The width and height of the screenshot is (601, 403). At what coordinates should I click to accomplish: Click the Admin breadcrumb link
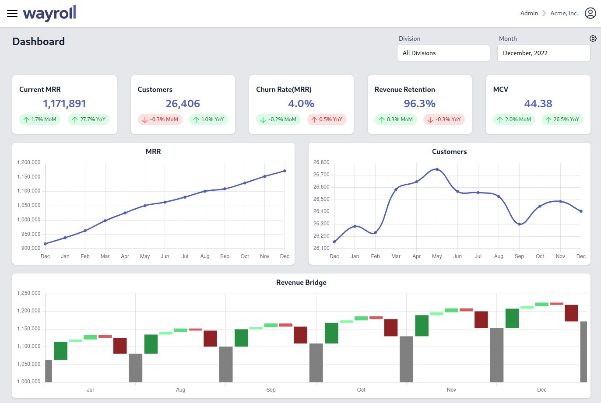[529, 13]
